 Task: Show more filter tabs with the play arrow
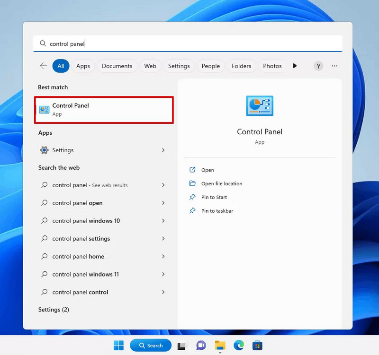click(x=294, y=66)
